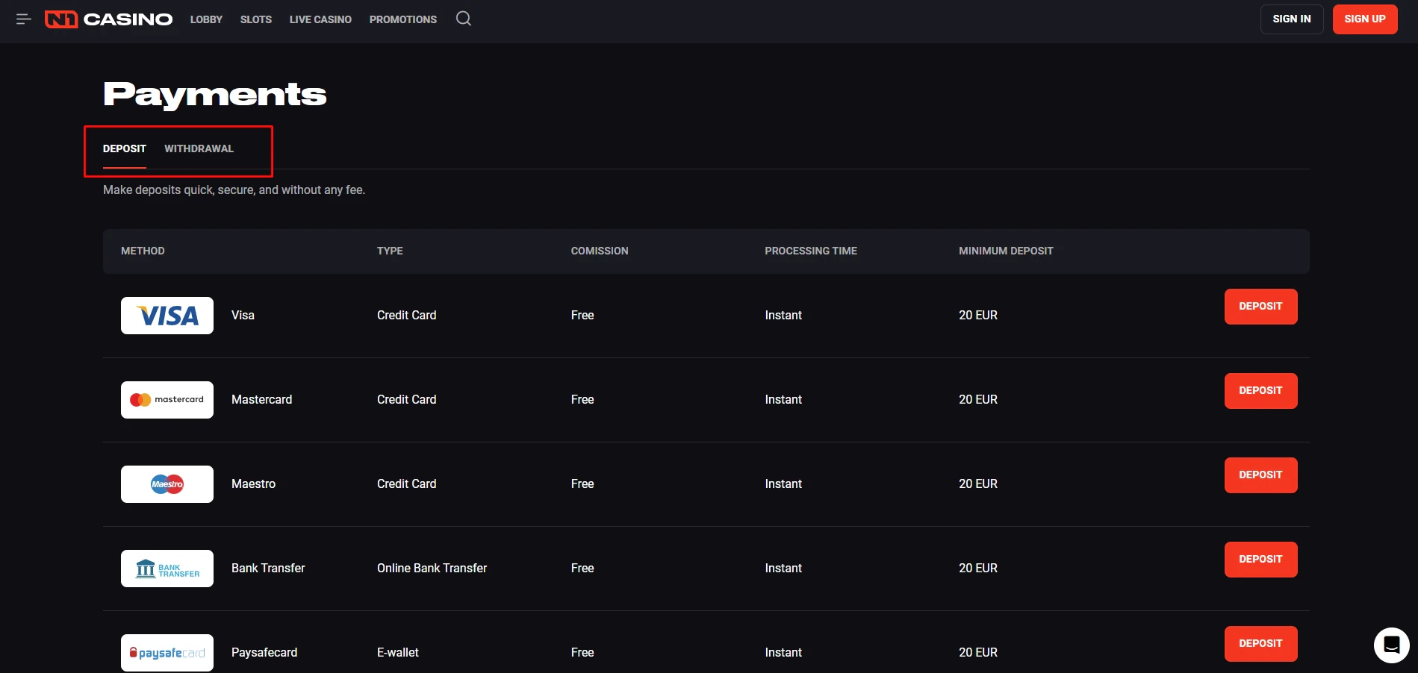Click Credit Card type in Visa row

pos(406,316)
